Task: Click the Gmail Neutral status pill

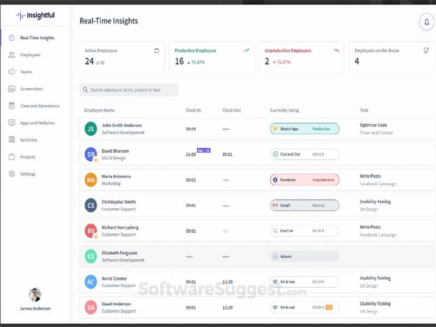Action: 305,205
